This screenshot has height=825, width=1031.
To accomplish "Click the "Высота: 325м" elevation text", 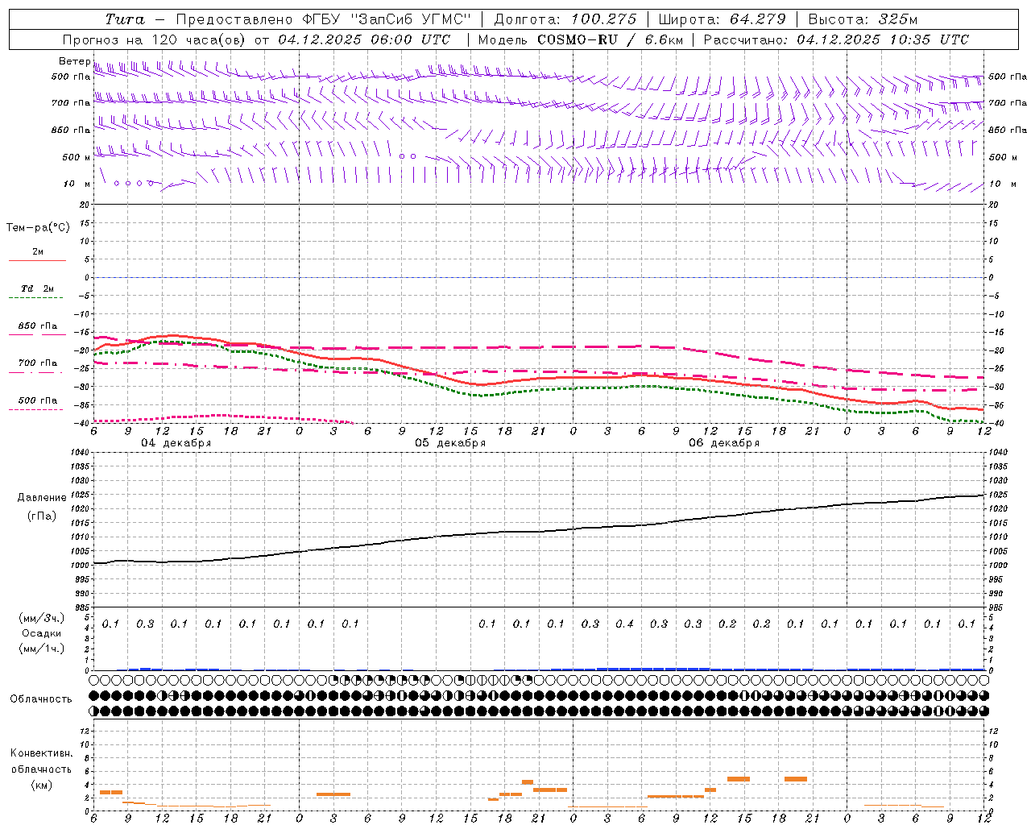I will click(x=863, y=19).
